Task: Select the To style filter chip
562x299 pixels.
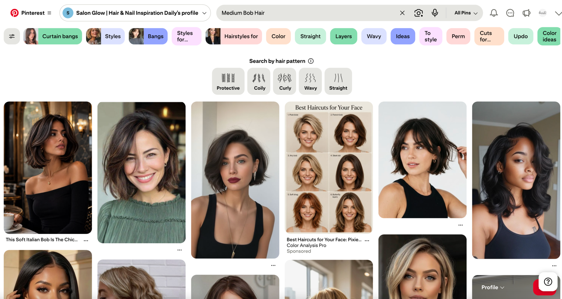Action: tap(431, 36)
